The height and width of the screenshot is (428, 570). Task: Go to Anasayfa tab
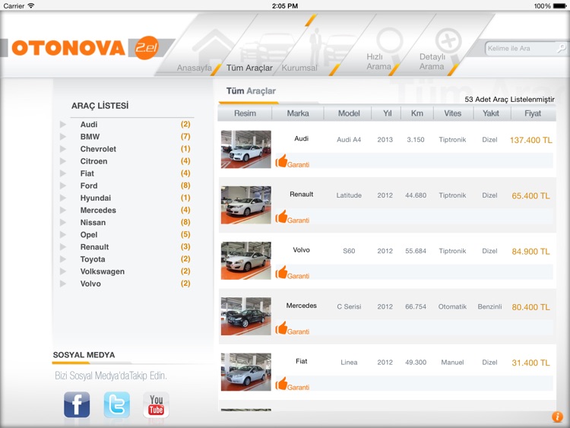click(x=194, y=68)
